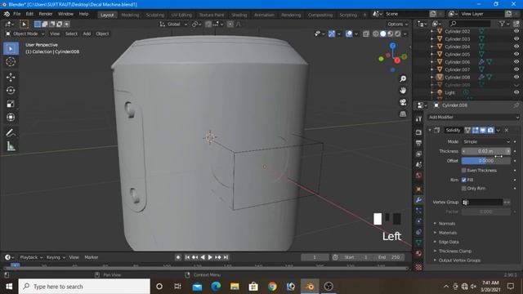Open the viewport Add menu
This screenshot has width=523, height=294.
pyautogui.click(x=87, y=33)
